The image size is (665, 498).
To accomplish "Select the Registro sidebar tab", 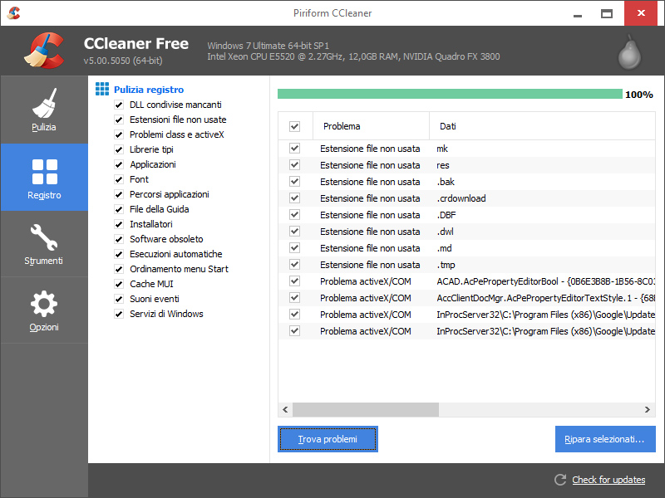I will pos(44,178).
